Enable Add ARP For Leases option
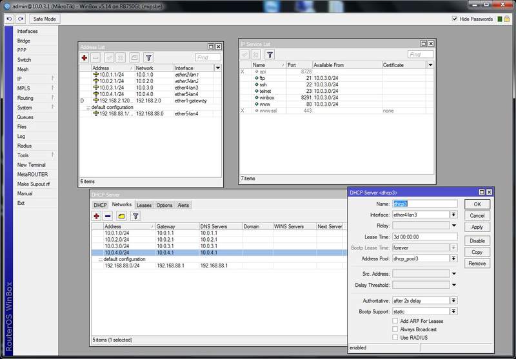Image resolution: width=516 pixels, height=359 pixels. point(395,321)
